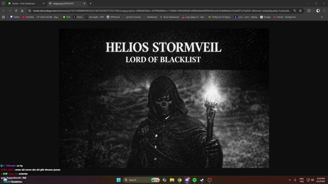Open the Google bookmark

(x=265, y=17)
